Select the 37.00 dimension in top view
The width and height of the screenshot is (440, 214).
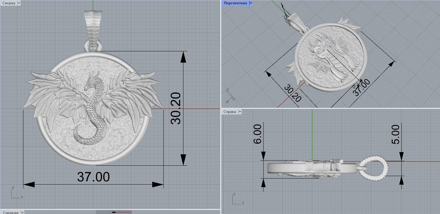tap(93, 177)
